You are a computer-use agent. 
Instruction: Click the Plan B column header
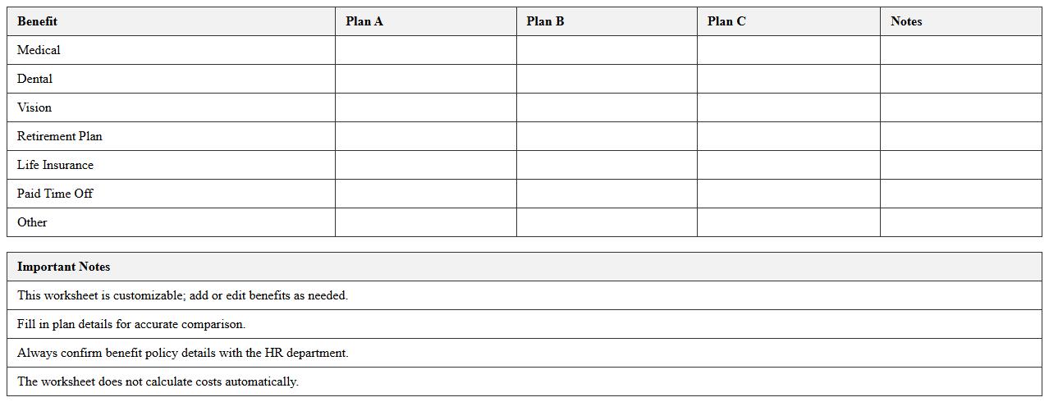click(545, 21)
